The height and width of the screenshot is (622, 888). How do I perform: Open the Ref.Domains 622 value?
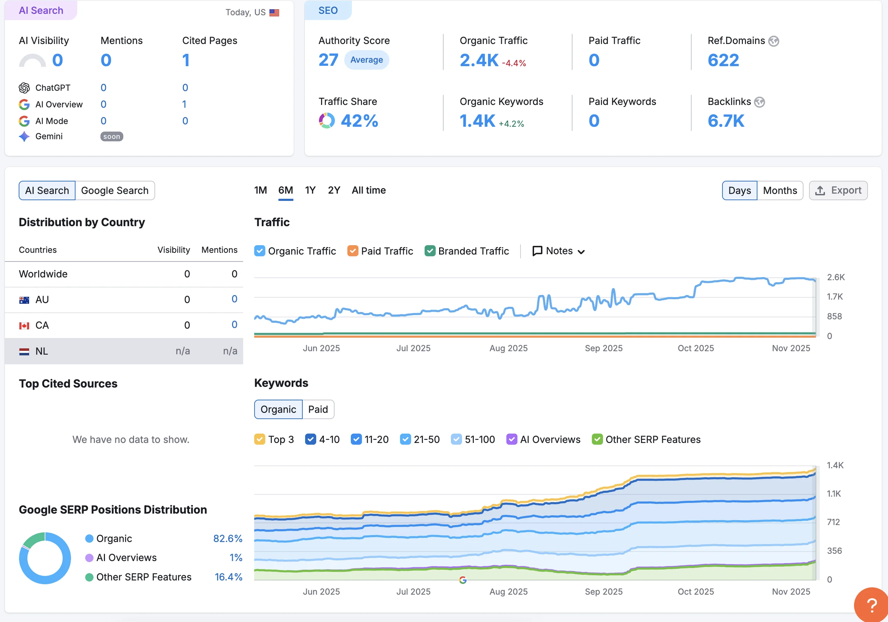723,60
